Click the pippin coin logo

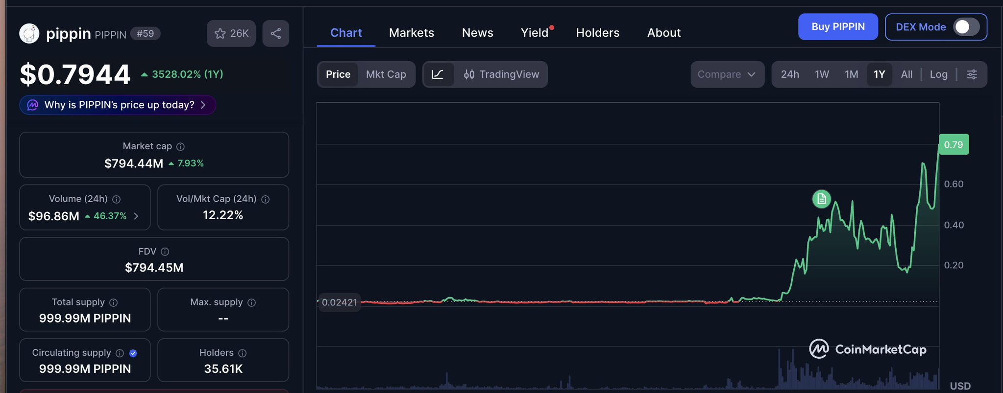[29, 34]
